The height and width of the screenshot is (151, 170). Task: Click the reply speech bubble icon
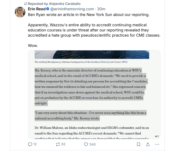click(x=30, y=144)
